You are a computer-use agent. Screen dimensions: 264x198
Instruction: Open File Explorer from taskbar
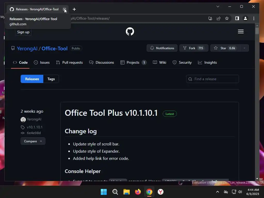click(x=126, y=192)
